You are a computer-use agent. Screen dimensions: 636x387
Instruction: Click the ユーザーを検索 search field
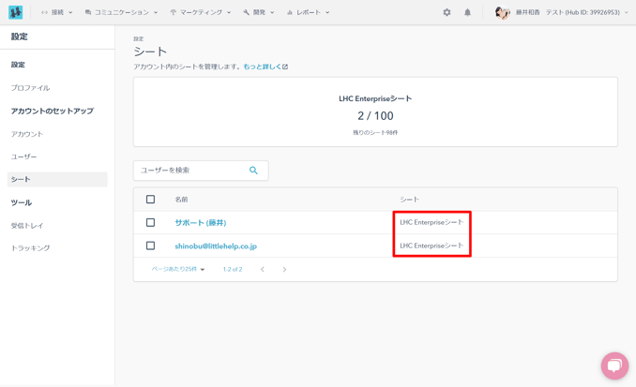click(x=191, y=171)
